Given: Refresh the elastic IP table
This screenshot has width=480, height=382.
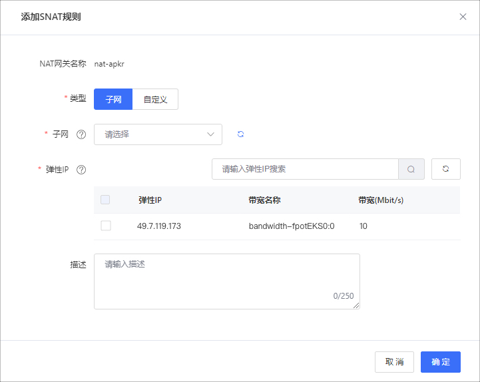Looking at the screenshot, I should (445, 169).
